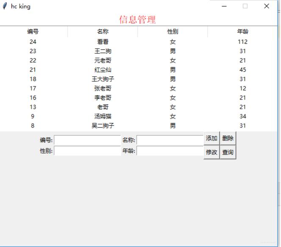Screen dimensions: 281x247
Task: Focus the 性别 input field
Action: coord(87,151)
